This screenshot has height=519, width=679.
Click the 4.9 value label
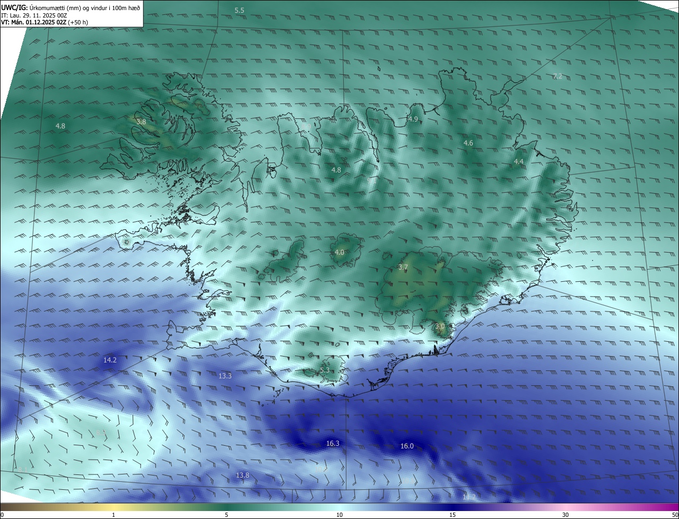(x=413, y=119)
